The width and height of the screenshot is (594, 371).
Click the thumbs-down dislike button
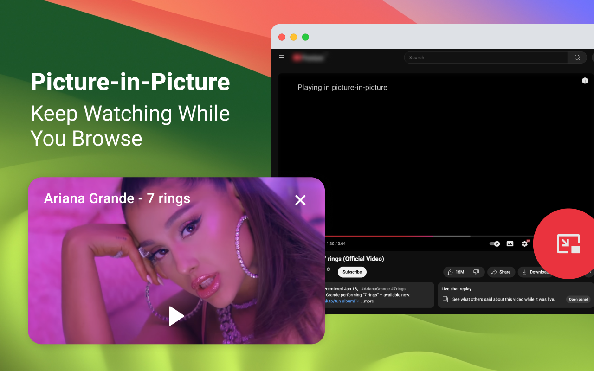pyautogui.click(x=477, y=272)
